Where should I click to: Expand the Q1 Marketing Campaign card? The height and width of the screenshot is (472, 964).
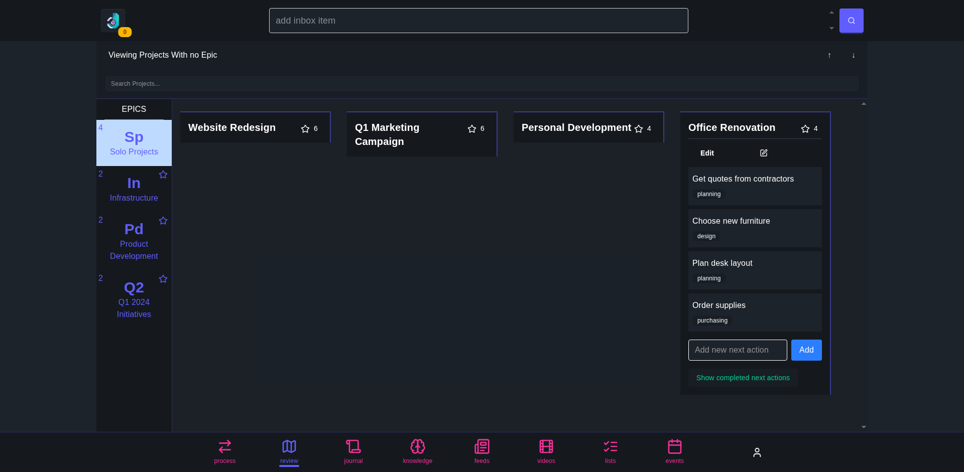tap(387, 134)
